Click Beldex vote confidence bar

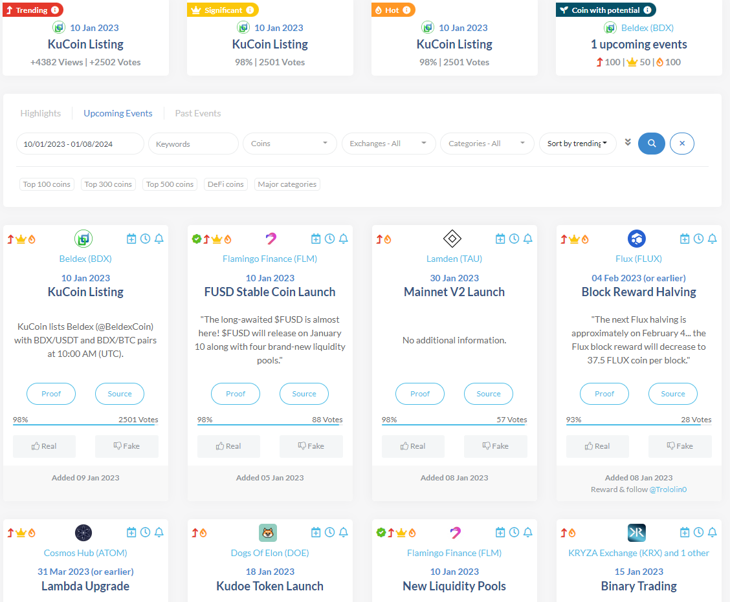[85, 425]
